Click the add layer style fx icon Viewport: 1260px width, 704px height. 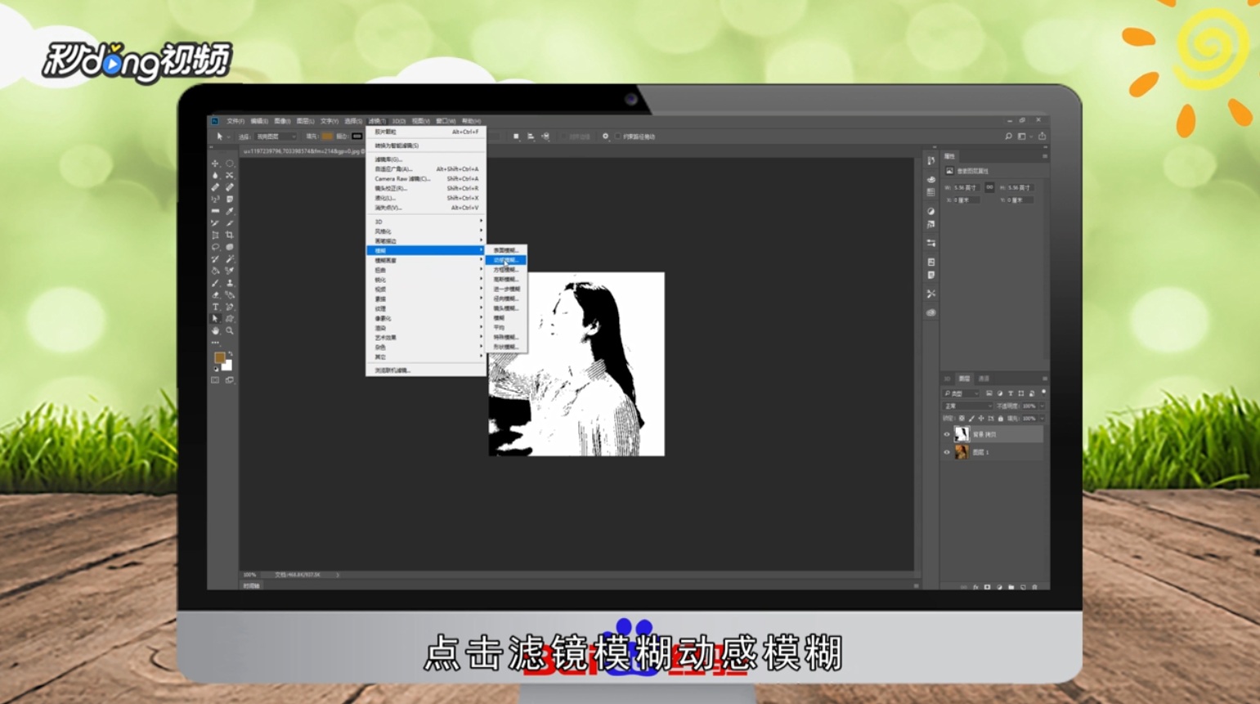[975, 587]
